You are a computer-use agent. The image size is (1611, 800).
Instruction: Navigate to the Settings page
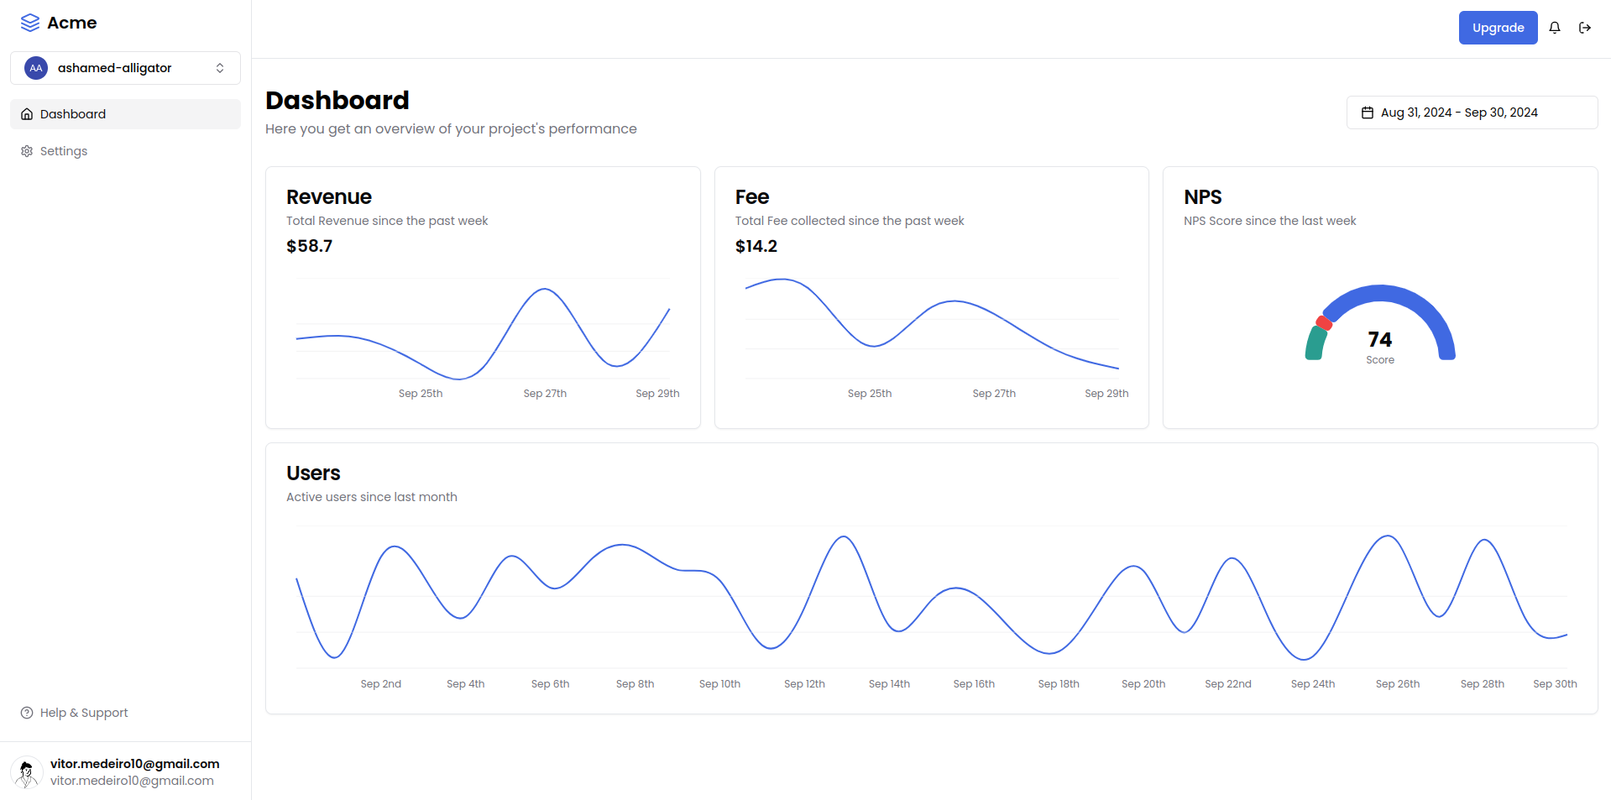pyautogui.click(x=63, y=150)
